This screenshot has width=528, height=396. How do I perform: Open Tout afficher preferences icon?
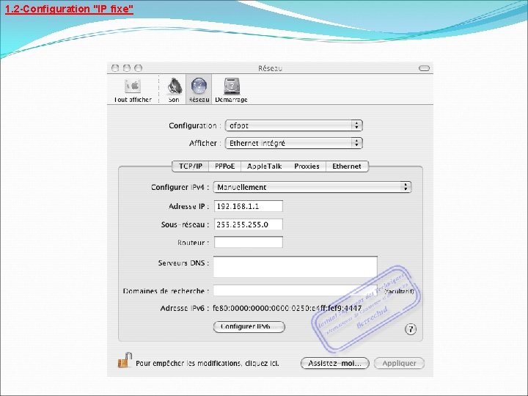[133, 90]
